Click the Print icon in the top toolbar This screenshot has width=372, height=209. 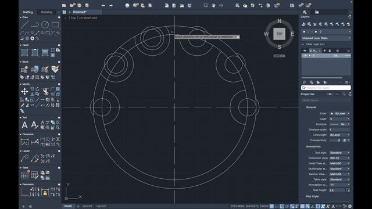tap(127, 5)
